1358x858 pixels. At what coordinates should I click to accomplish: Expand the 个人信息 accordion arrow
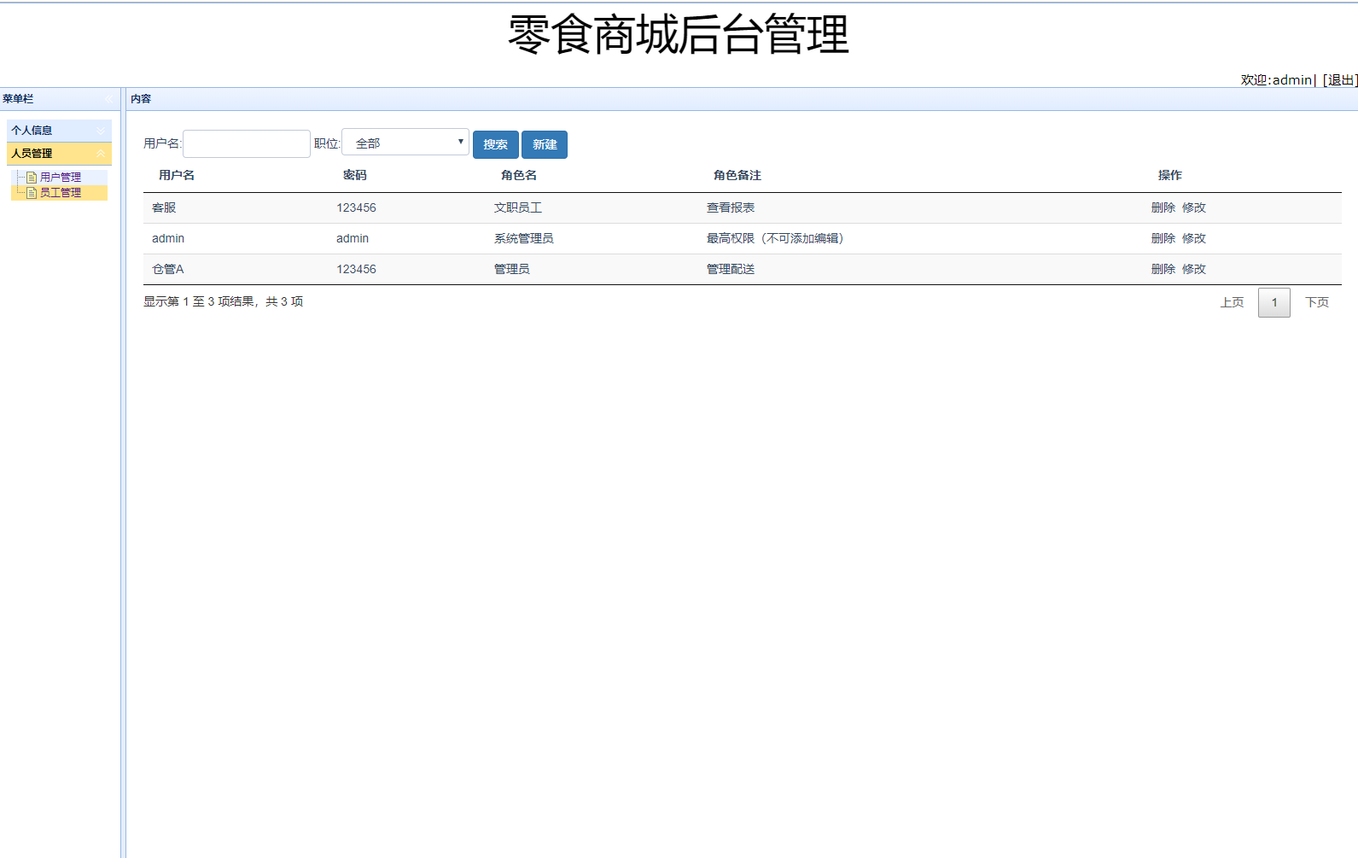(101, 131)
